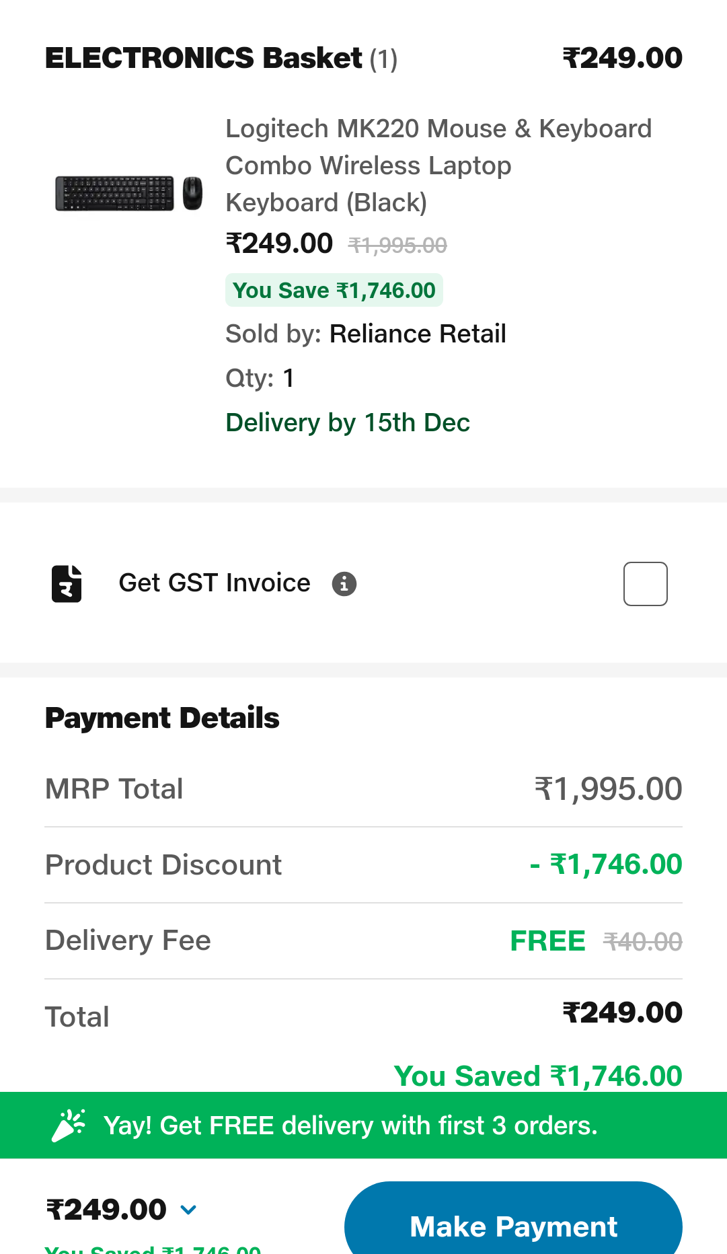
Task: Click the Payment Details heading
Action: click(x=162, y=718)
